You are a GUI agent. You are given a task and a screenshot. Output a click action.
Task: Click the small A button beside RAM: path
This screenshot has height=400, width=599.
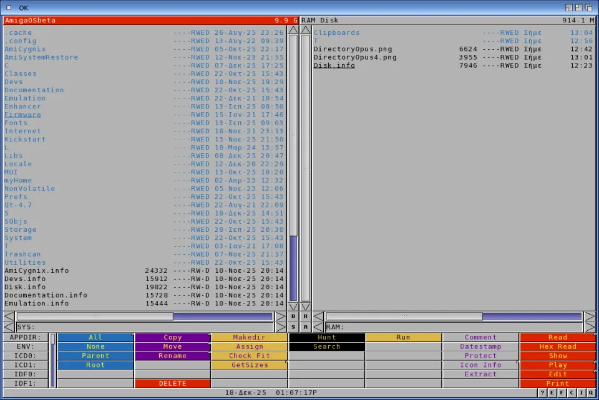coord(306,327)
